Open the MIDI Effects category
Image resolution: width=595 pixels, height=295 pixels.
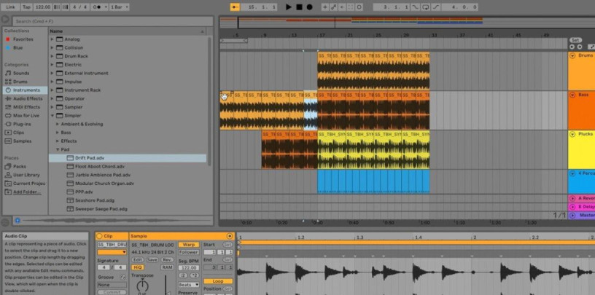point(26,107)
